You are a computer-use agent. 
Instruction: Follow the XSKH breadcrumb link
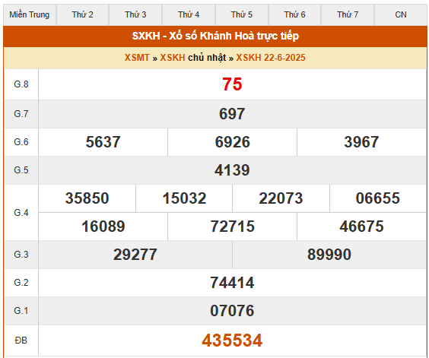[173, 58]
